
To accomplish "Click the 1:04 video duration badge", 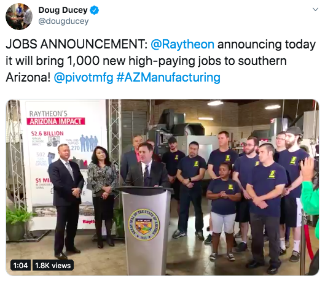I will coord(20,265).
